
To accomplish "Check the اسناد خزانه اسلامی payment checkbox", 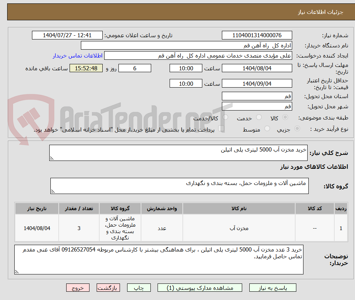I will click(x=222, y=128).
